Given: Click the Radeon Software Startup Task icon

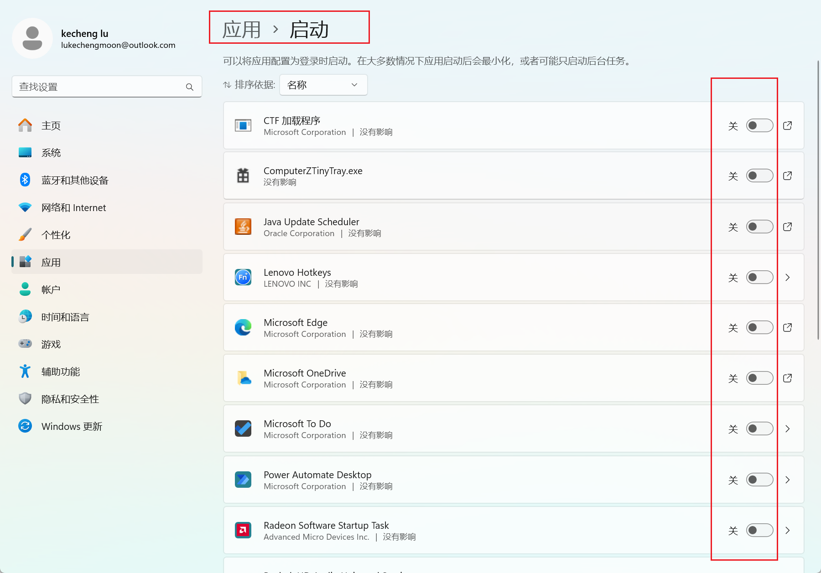Looking at the screenshot, I should (243, 530).
